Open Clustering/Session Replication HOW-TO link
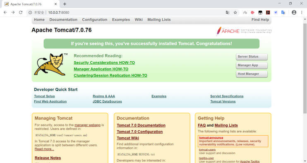This screenshot has height=163, width=307. point(110,75)
